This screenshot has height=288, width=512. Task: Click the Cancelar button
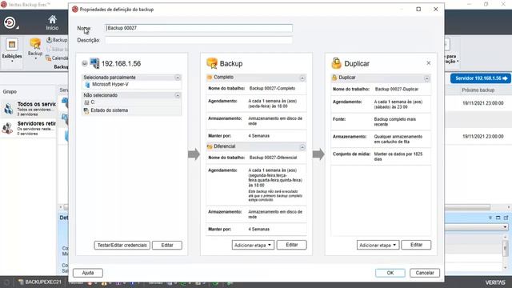[425, 273]
